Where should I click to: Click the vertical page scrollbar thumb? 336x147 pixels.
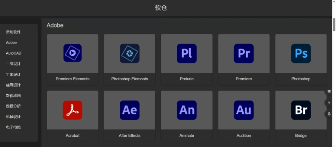pyautogui.click(x=334, y=25)
